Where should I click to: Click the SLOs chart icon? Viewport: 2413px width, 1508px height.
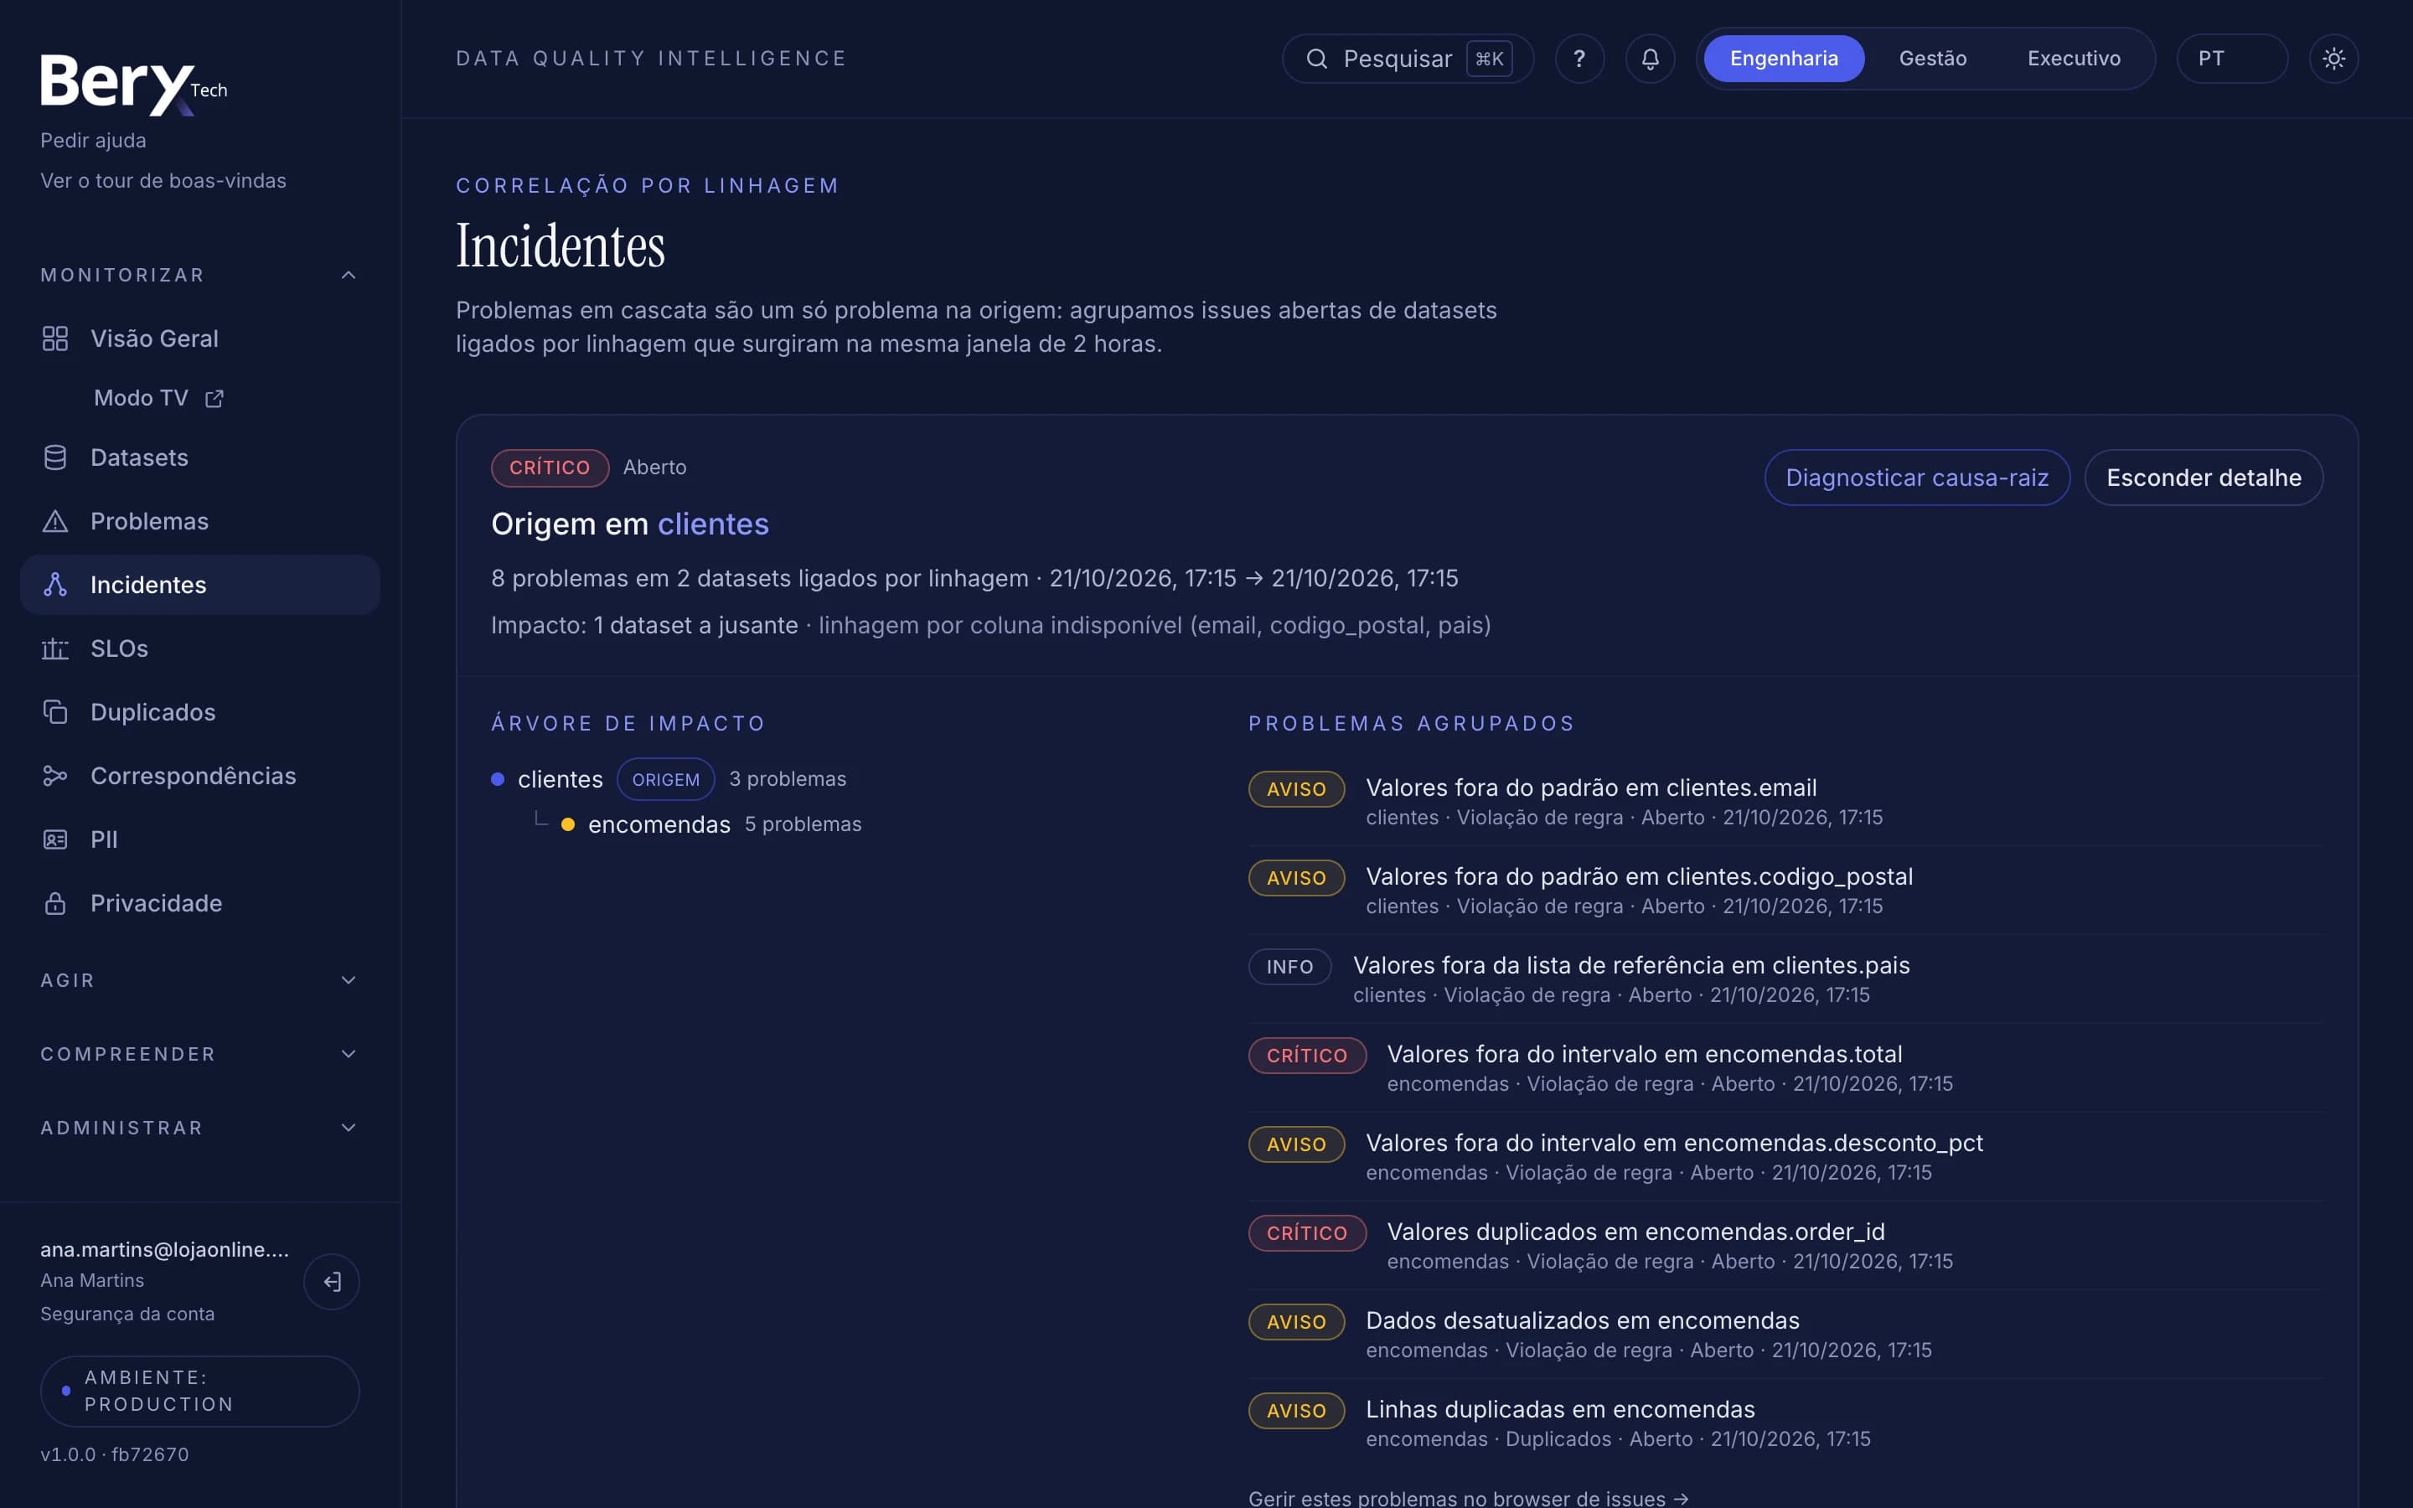(x=54, y=648)
